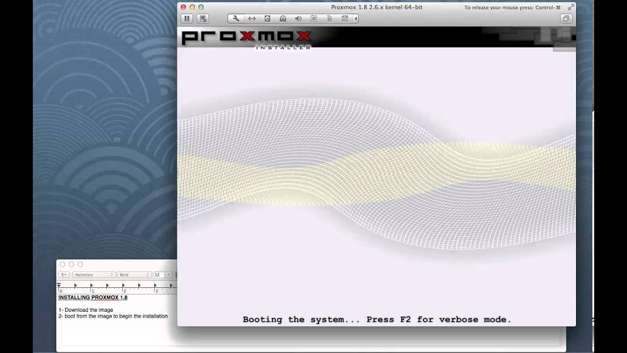Viewport: 627px width, 353px height.
Task: Click the 'Booting the system' message
Action: click(377, 320)
